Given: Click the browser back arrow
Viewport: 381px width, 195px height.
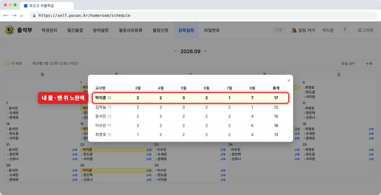Looking at the screenshot, I should 6,15.
